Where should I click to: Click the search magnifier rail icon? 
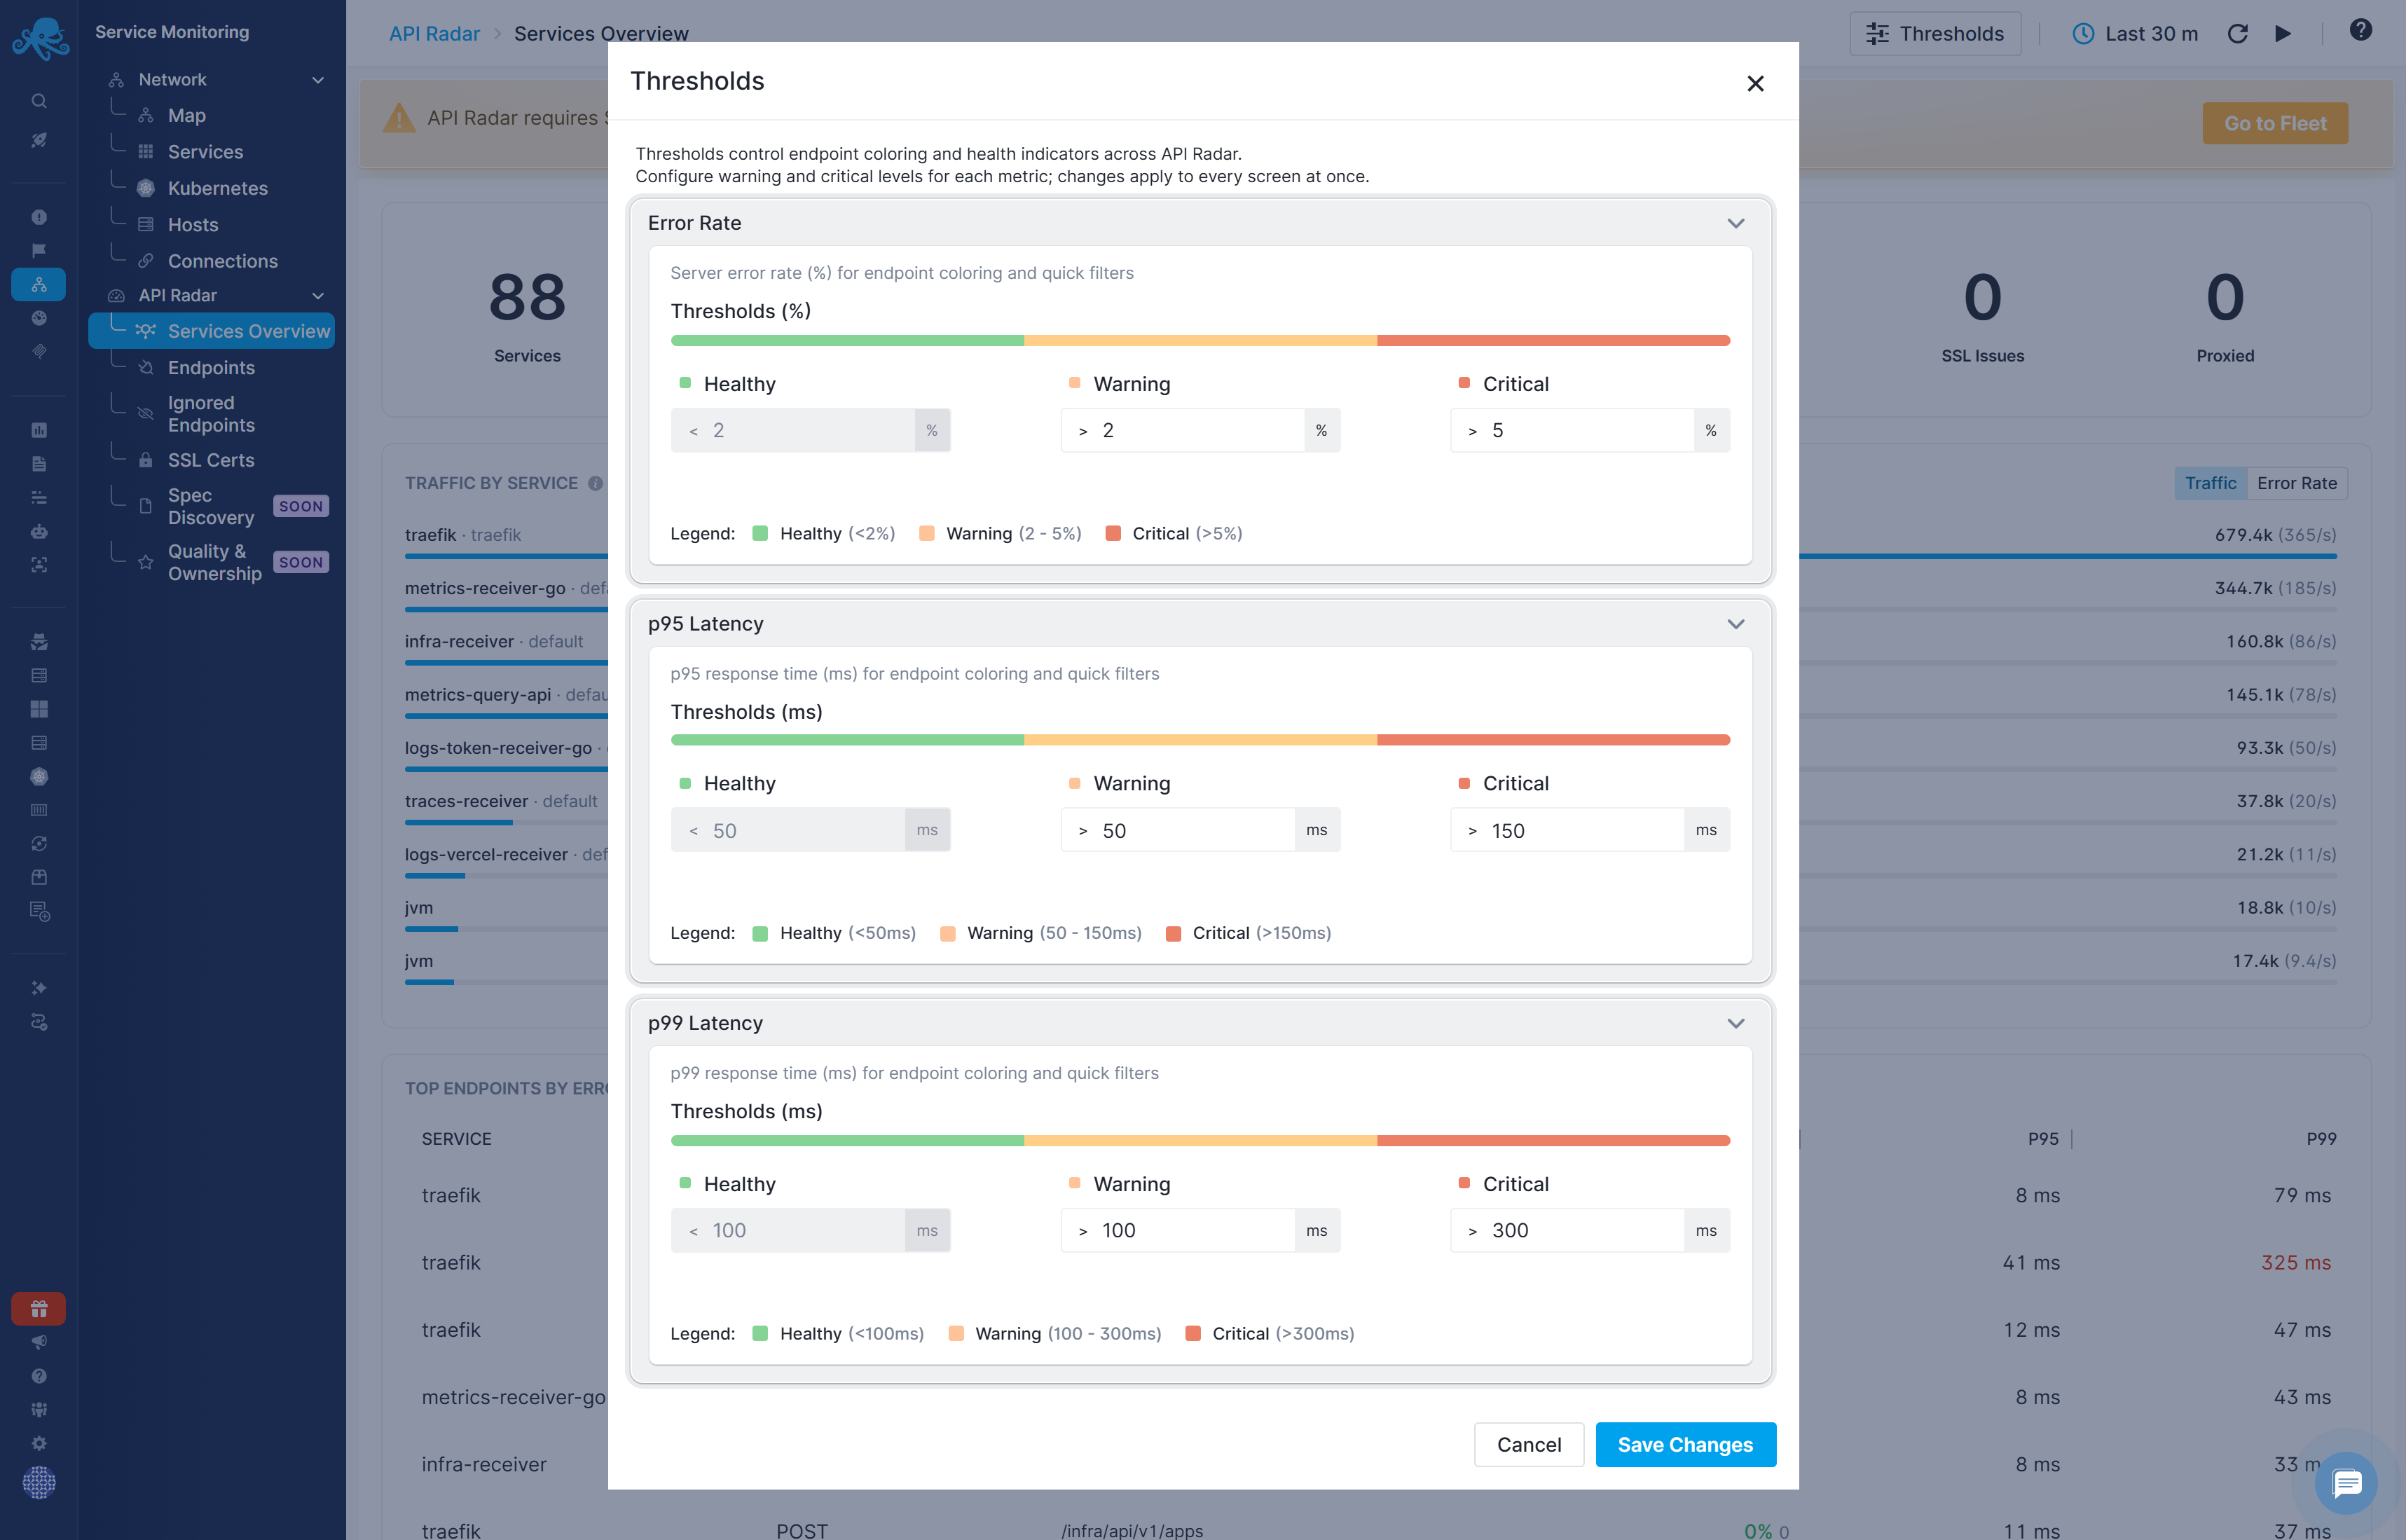click(x=39, y=100)
